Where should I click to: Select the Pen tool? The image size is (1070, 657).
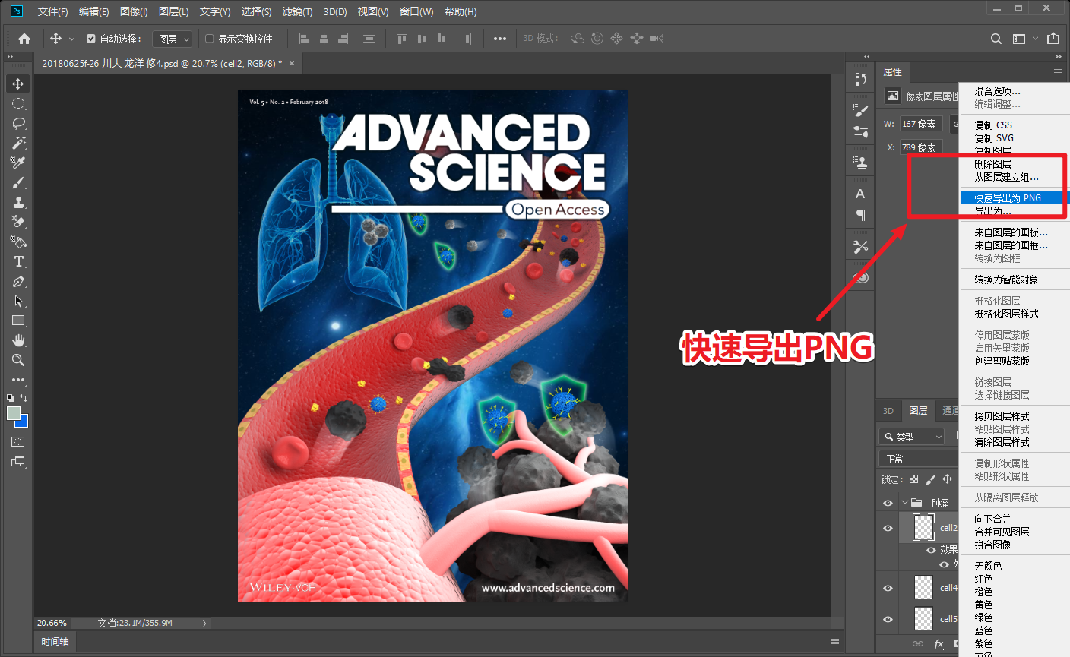pyautogui.click(x=18, y=281)
